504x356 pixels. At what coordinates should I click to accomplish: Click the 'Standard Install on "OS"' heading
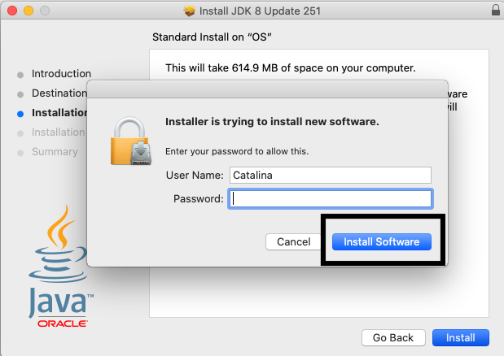[x=212, y=37]
